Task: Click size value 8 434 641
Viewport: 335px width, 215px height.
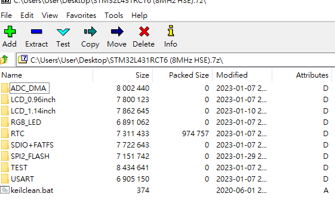Action: [133, 167]
